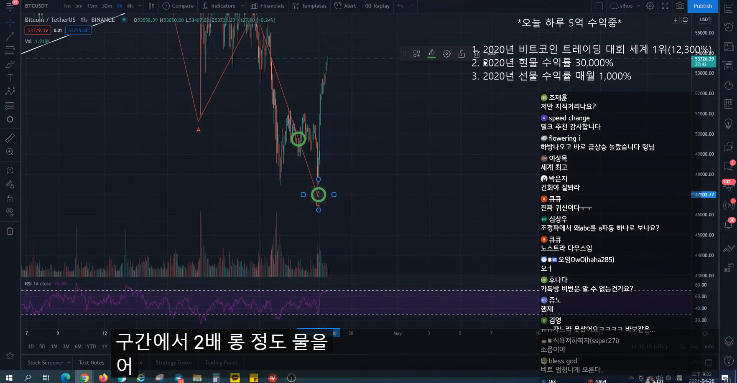Open chart settings gear in top bar

650,6
